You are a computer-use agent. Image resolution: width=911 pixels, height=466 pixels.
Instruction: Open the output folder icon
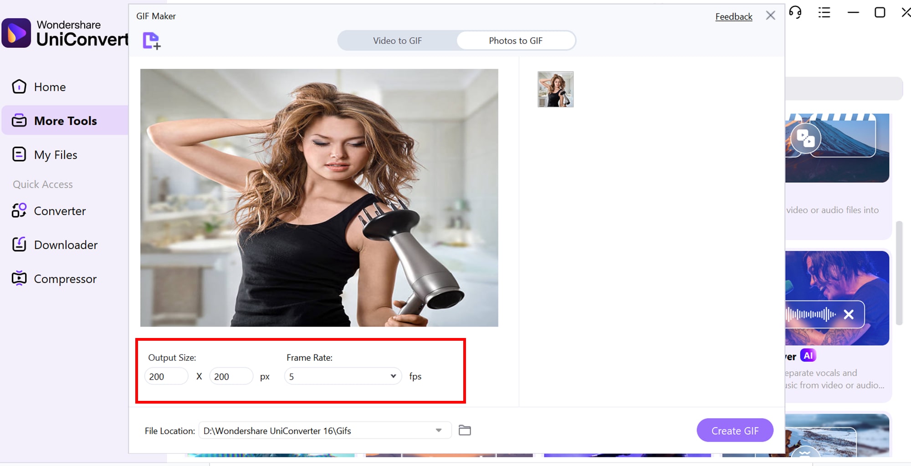(x=465, y=430)
